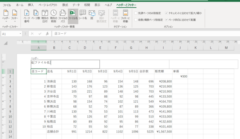Viewport: 240px width, 139px height.
Task: Click the left header section with &[ファイル名]
Action: [65, 64]
